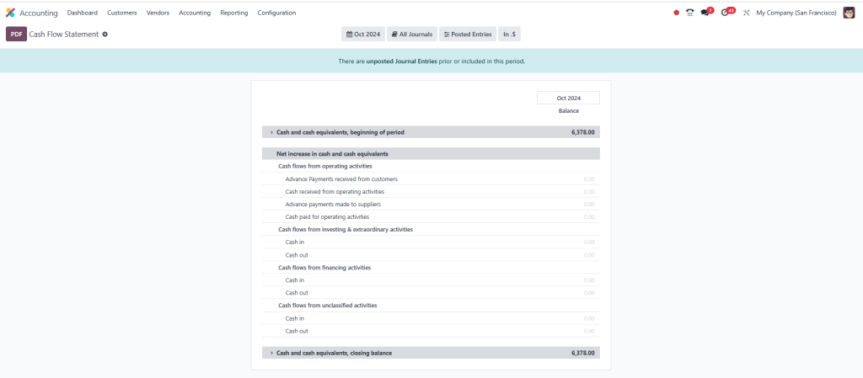Click the Oct 2024 column header

coord(569,98)
